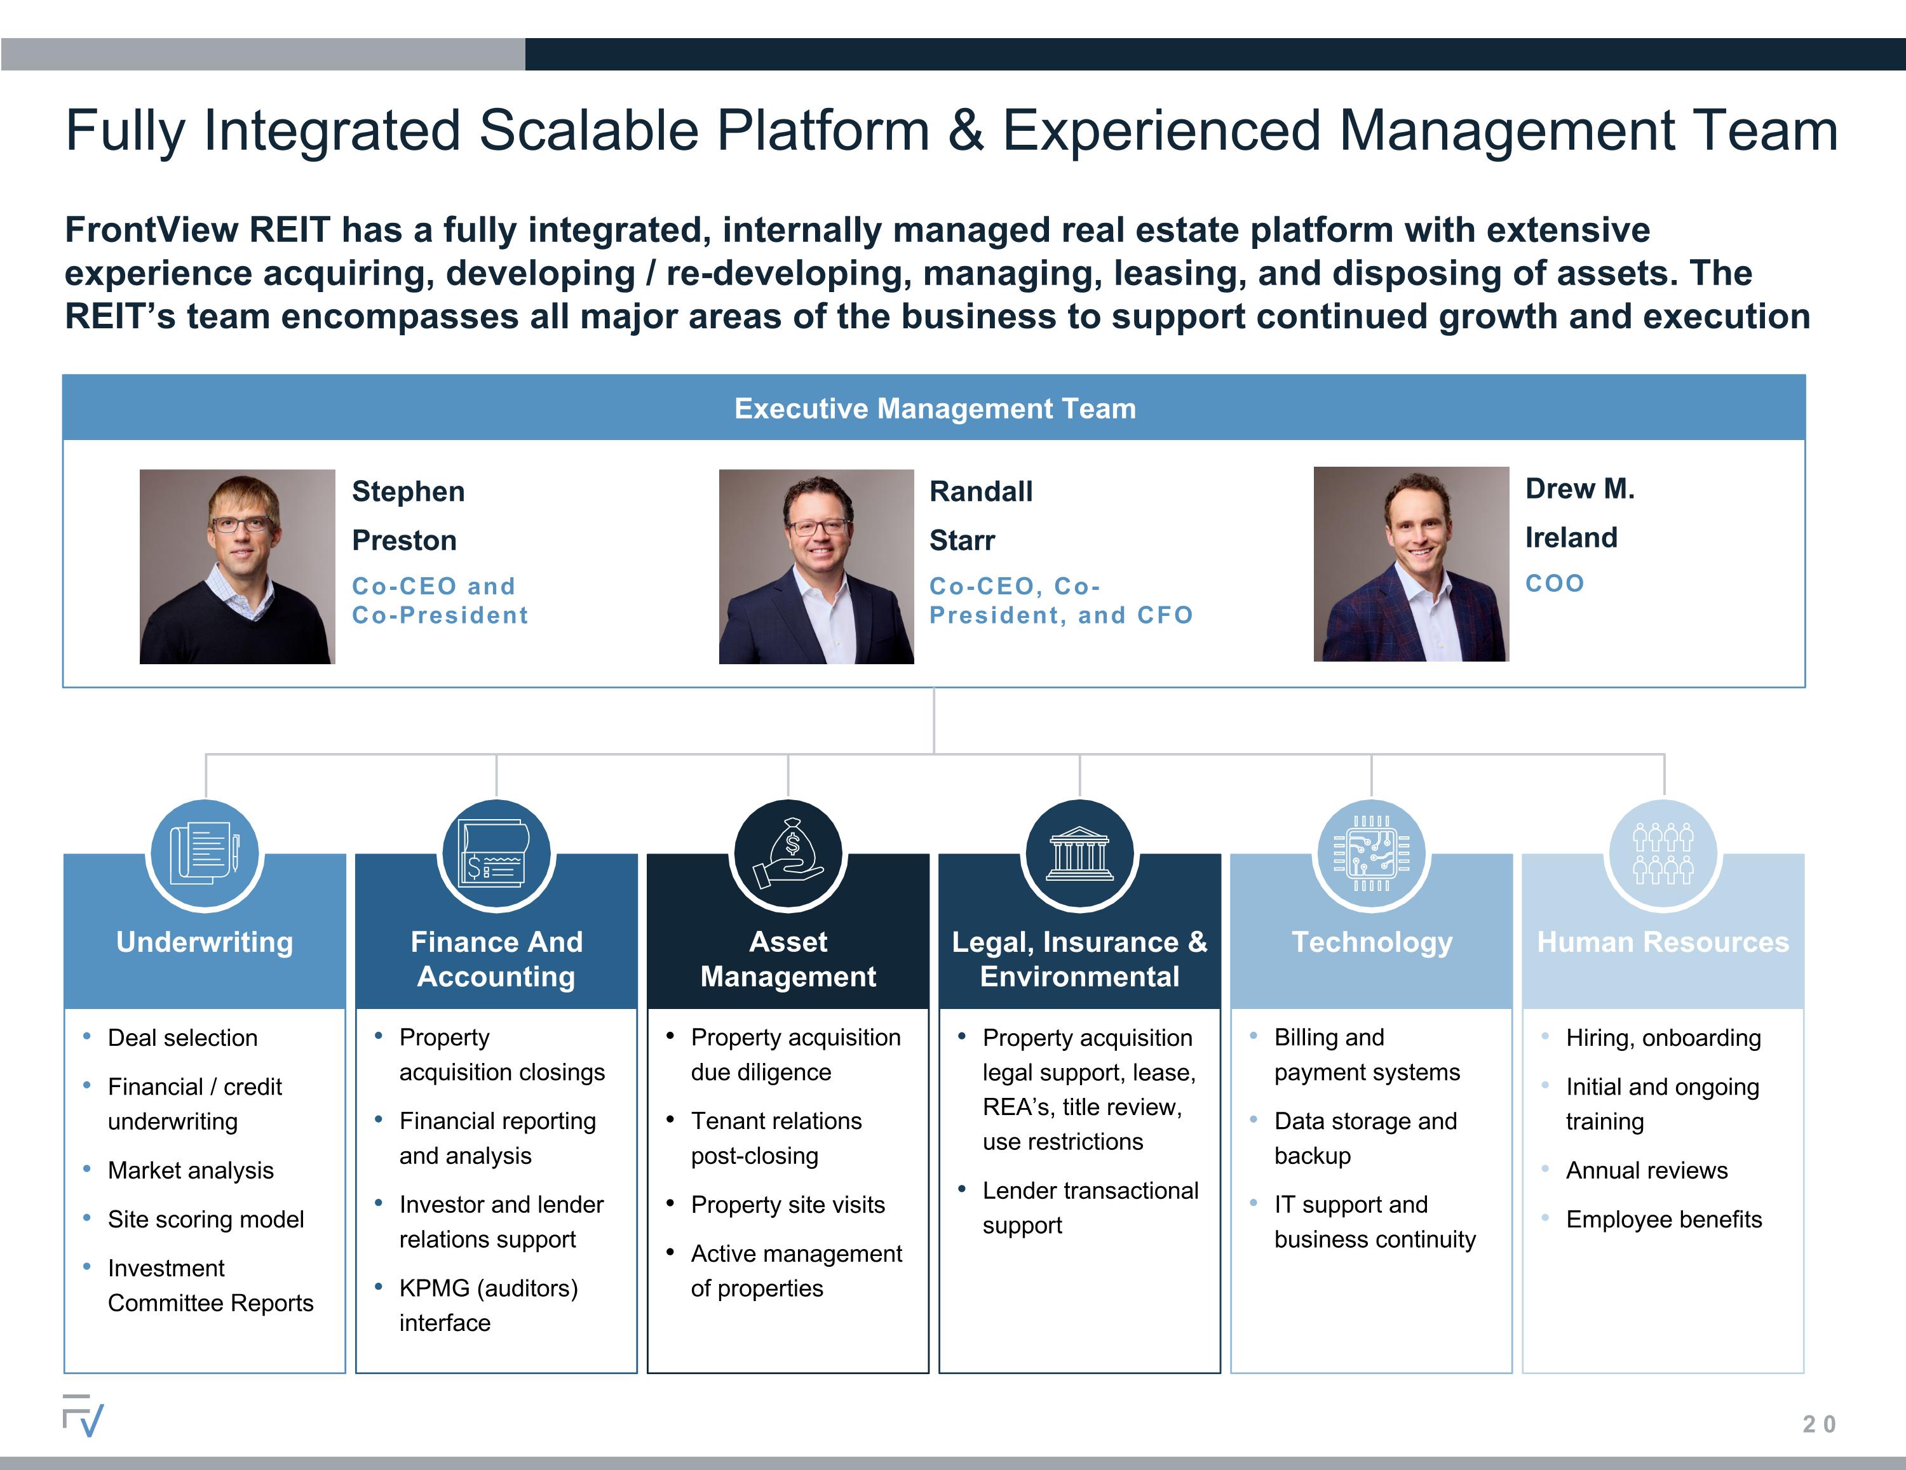Click the Technology circuit chip icon
Screen dimensions: 1906x1470
coord(1371,853)
